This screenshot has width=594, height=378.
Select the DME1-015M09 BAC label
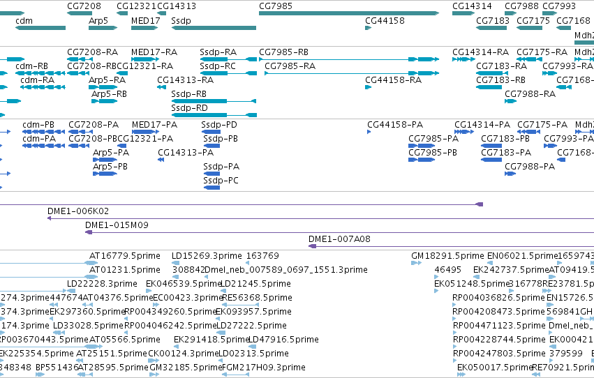coord(117,225)
